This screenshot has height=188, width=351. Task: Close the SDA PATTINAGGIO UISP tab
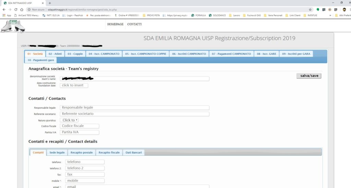click(43, 3)
